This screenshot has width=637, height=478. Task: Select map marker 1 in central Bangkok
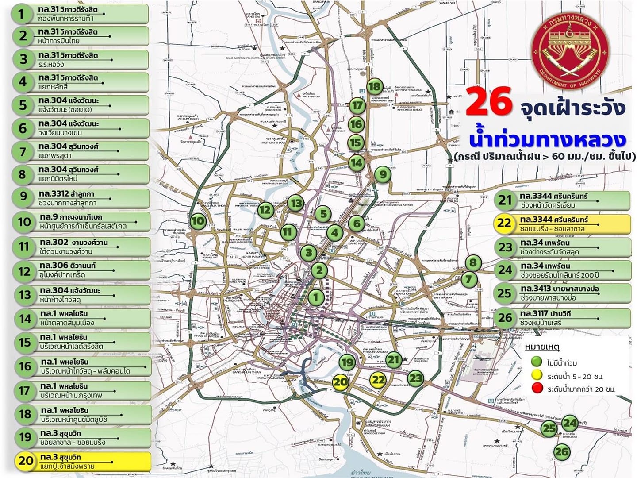point(316,297)
